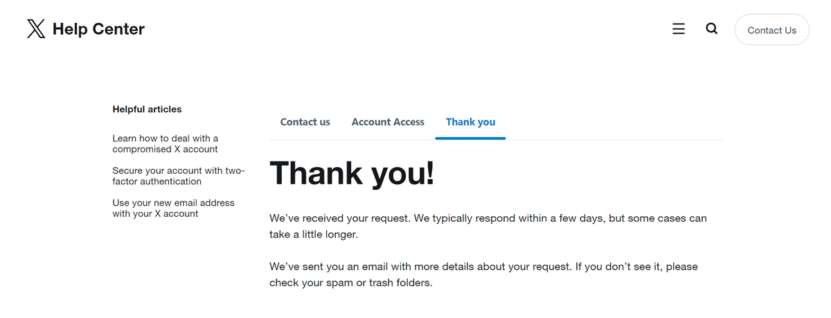The width and height of the screenshot is (831, 318).
Task: Click the Helpful articles sidebar heading
Action: pyautogui.click(x=147, y=109)
